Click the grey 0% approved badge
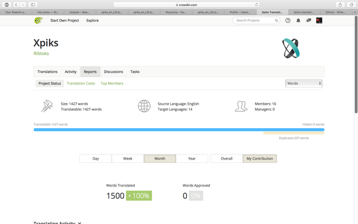The image size is (358, 224). tap(196, 195)
